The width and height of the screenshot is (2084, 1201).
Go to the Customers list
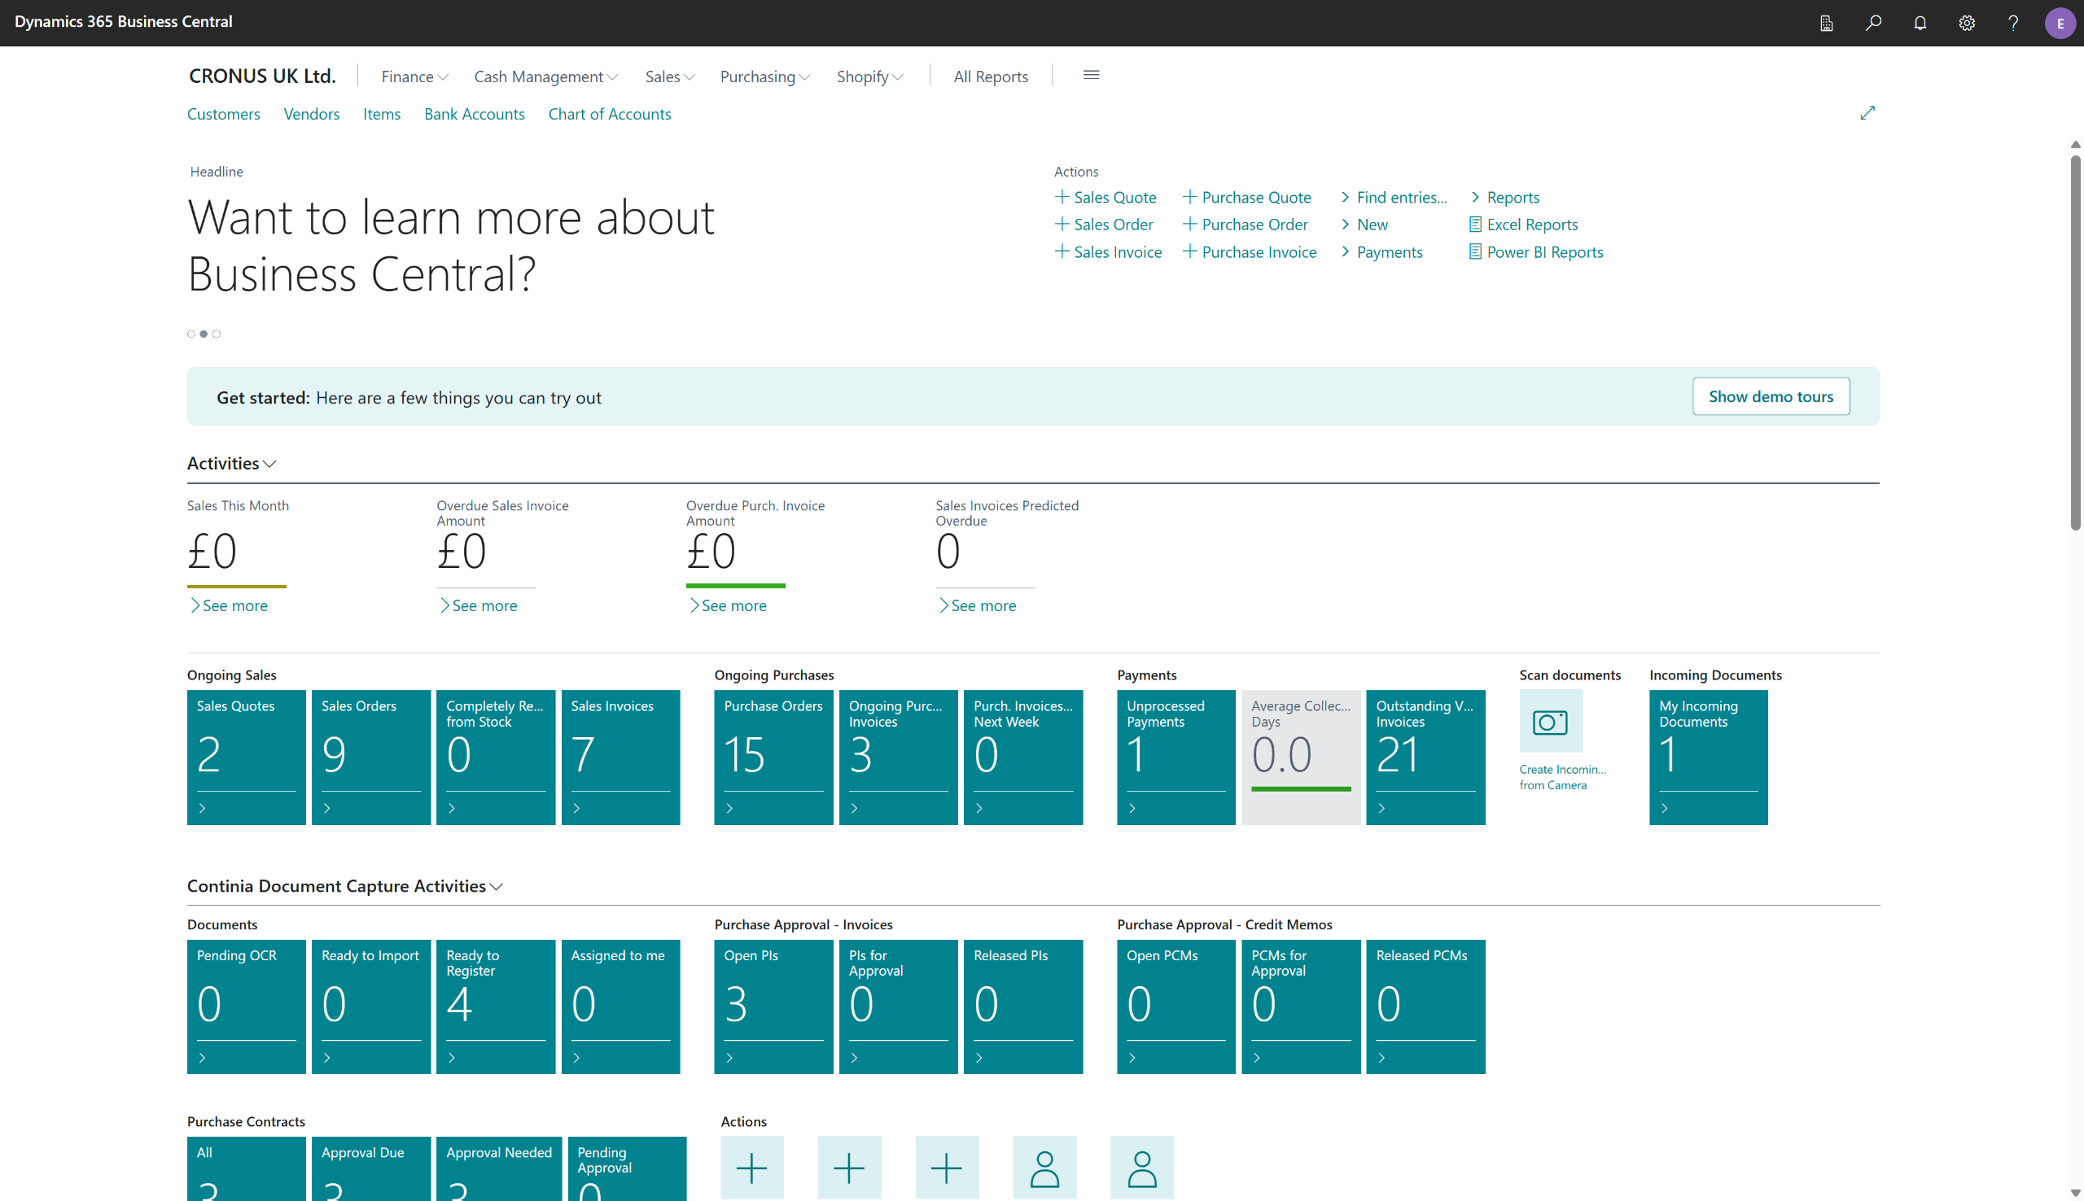click(x=224, y=114)
